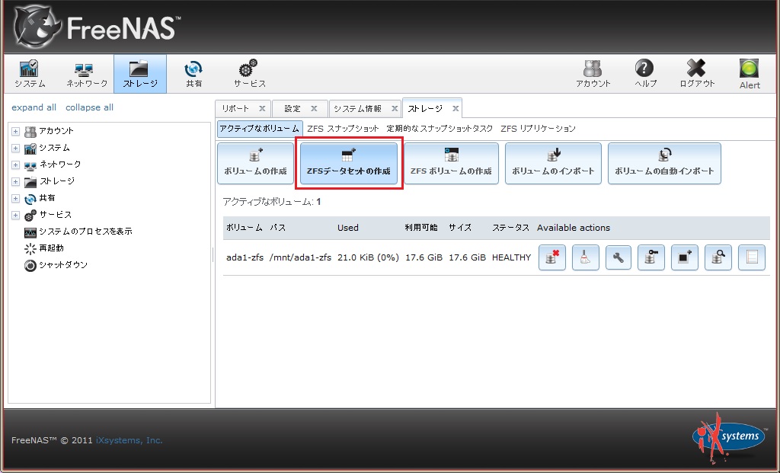Screen dimensions: 780x473
Task: Expand the サービス tree node
Action: point(16,216)
